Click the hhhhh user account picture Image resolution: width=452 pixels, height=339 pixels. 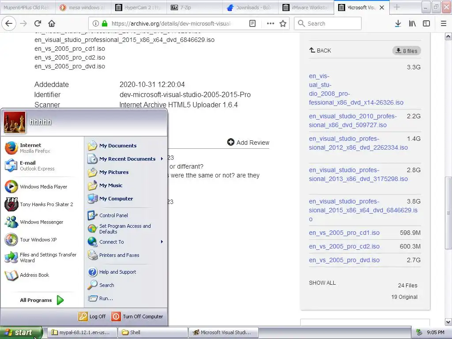[15, 123]
